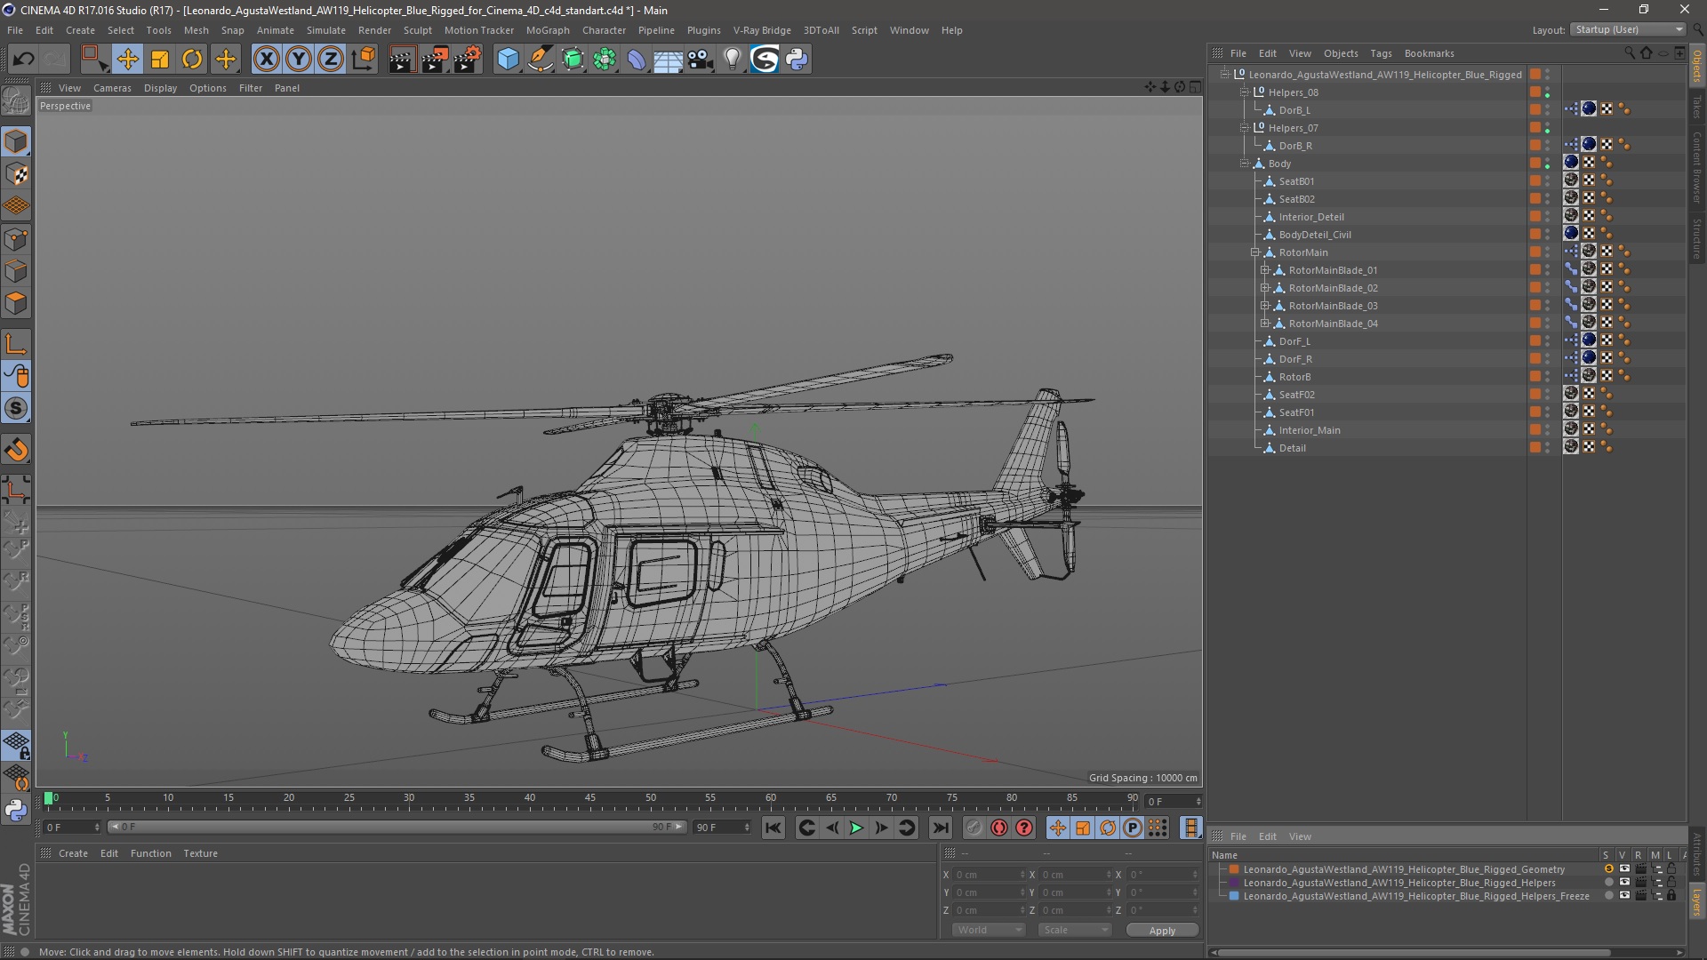1707x960 pixels.
Task: Click Detail object layer color swatch
Action: click(x=1535, y=448)
